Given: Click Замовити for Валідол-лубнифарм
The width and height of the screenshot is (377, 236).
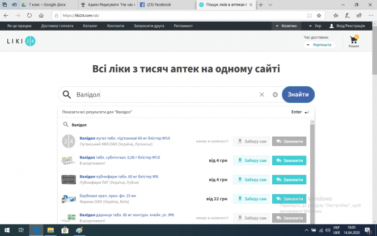Looking at the screenshot, I should click(289, 180).
